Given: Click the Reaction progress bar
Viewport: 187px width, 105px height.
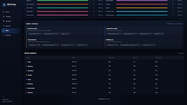Looking at the screenshot, I should pyautogui.click(x=142, y=4).
